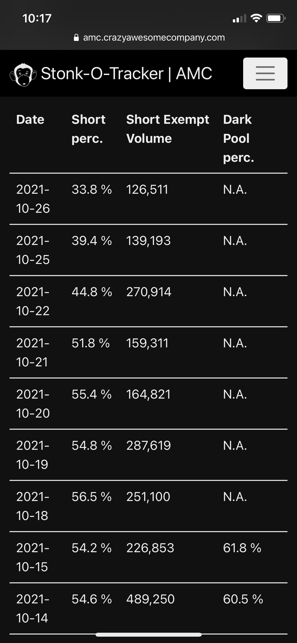Tap the home indicator bar at bottom
The height and width of the screenshot is (643, 297).
[148, 635]
